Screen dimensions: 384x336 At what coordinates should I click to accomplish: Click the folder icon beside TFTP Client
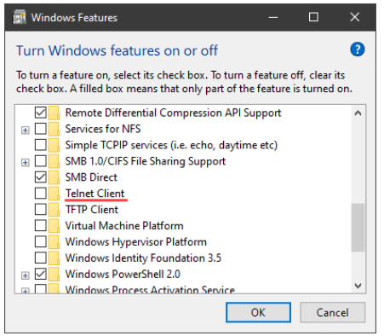point(54,210)
